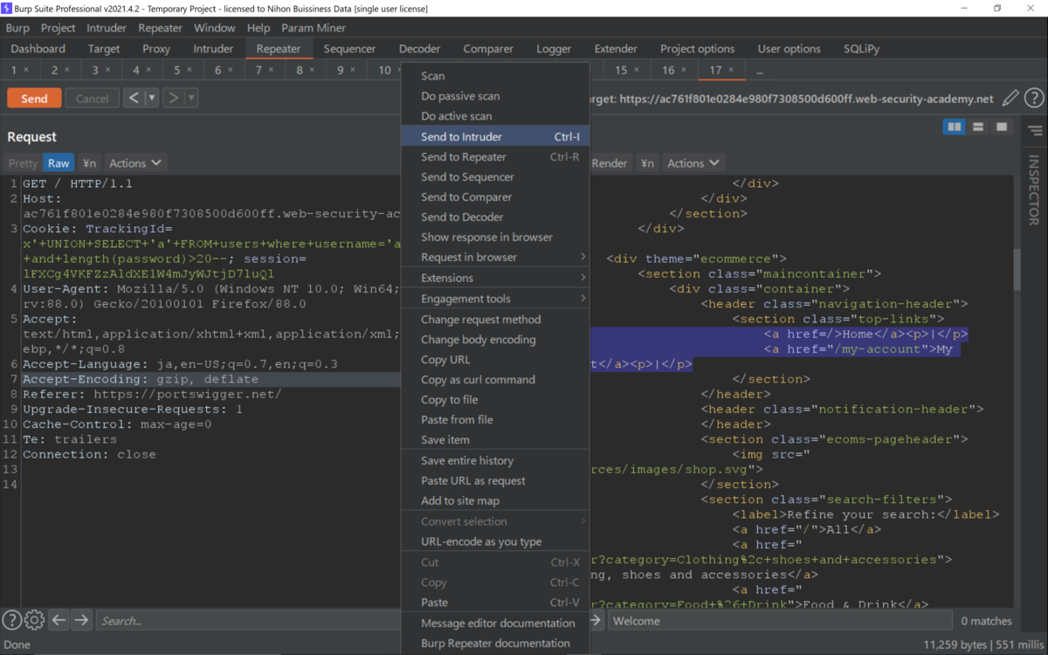The height and width of the screenshot is (655, 1048).
Task: Select combined single-pane layout icon
Action: point(1001,128)
